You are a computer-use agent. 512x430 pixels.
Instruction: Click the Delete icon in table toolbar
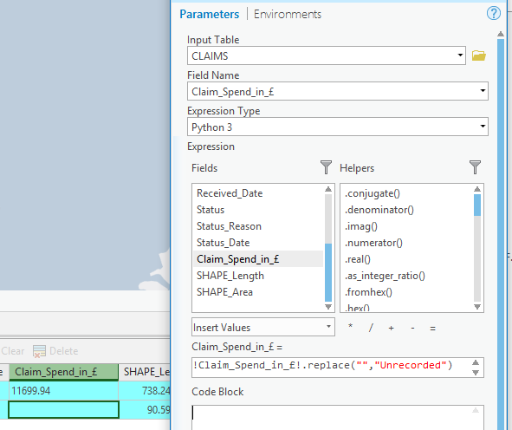[39, 351]
